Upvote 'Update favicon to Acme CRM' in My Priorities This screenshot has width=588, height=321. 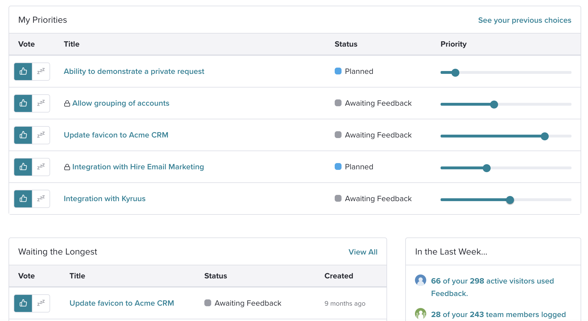click(23, 135)
